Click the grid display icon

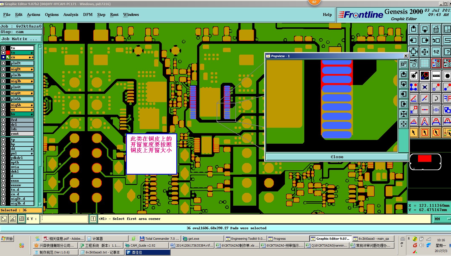425,63
